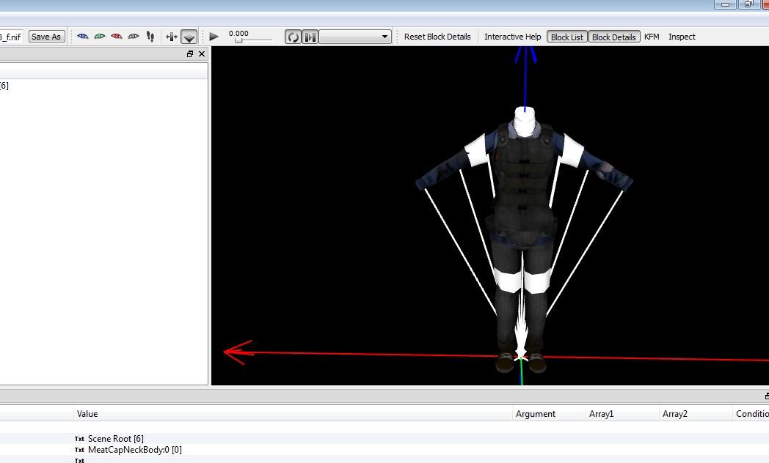Toggle the Inspect panel
This screenshot has height=463, width=769.
(682, 37)
